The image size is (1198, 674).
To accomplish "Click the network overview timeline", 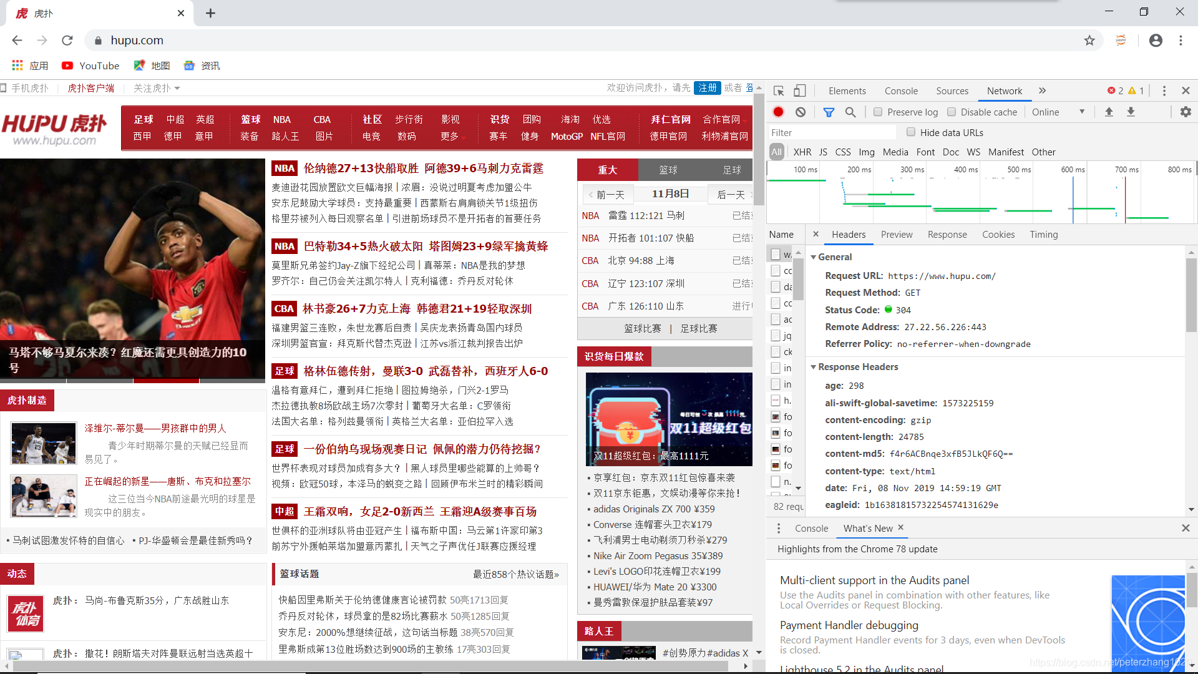I will (981, 193).
